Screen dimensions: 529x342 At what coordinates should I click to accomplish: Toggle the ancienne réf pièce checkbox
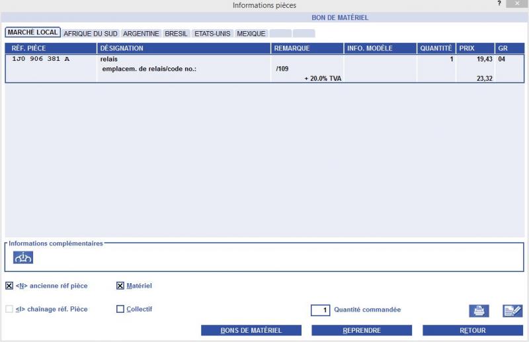[9, 286]
